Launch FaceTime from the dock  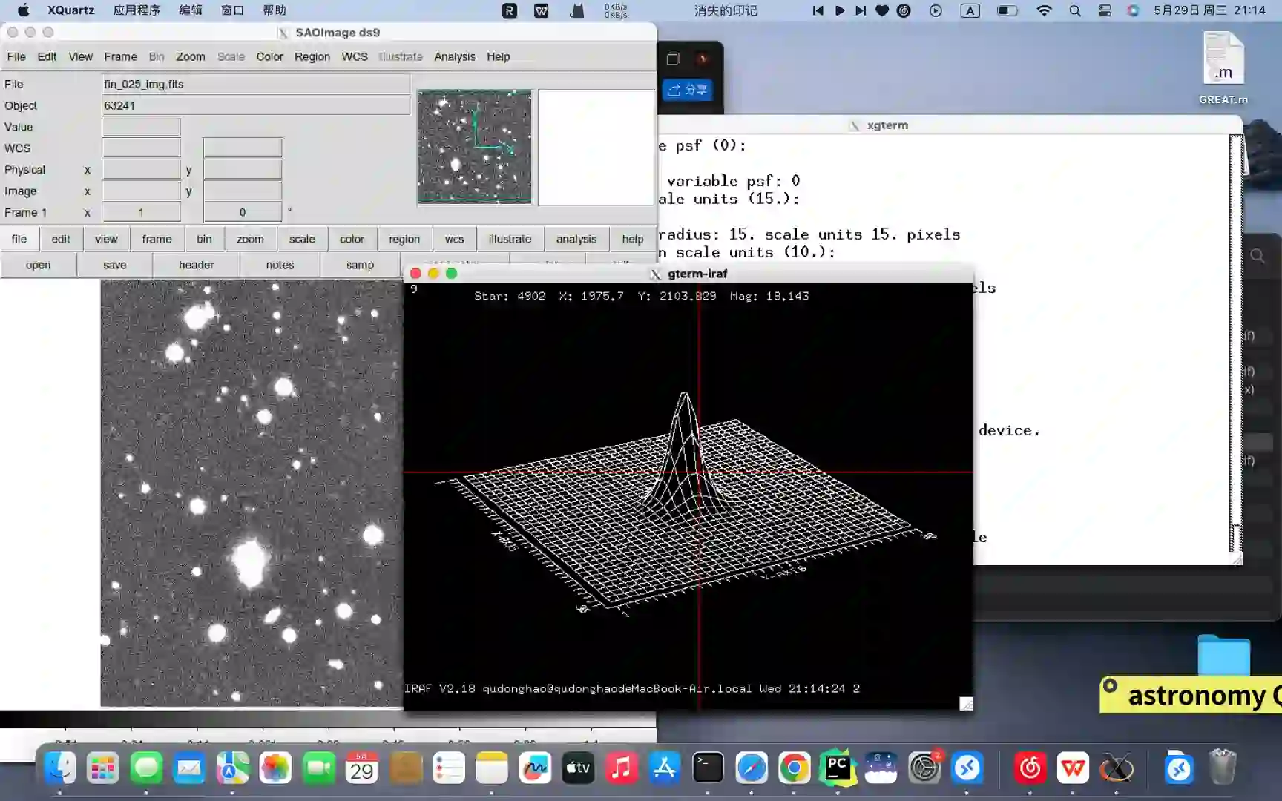[319, 768]
